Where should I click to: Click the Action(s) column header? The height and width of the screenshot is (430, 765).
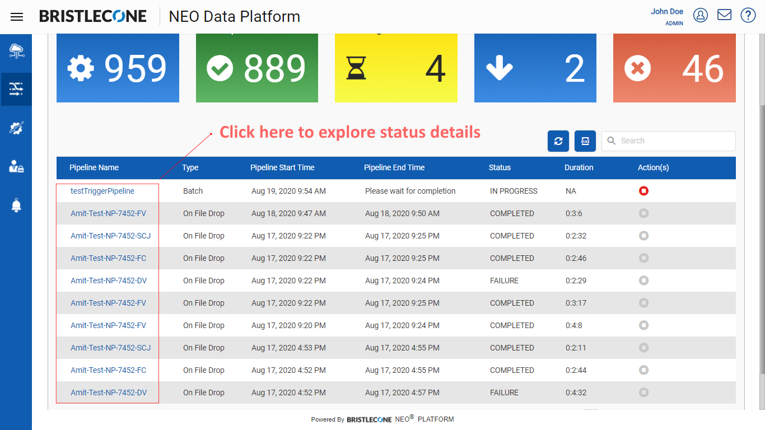pos(654,167)
